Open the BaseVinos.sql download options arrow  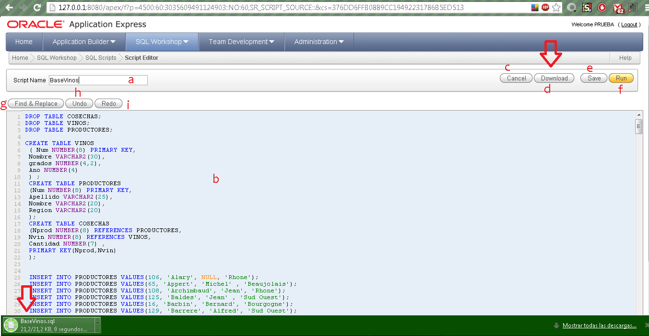point(97,325)
